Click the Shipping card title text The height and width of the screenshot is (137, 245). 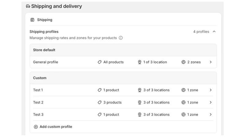pyautogui.click(x=45, y=20)
